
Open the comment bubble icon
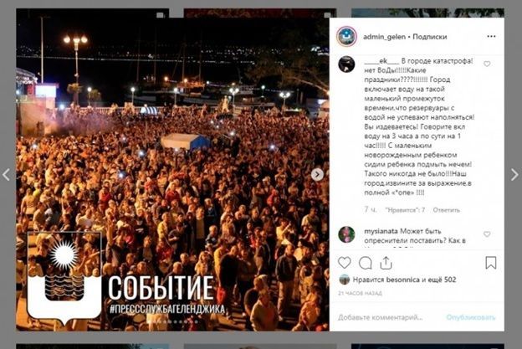[x=366, y=263]
